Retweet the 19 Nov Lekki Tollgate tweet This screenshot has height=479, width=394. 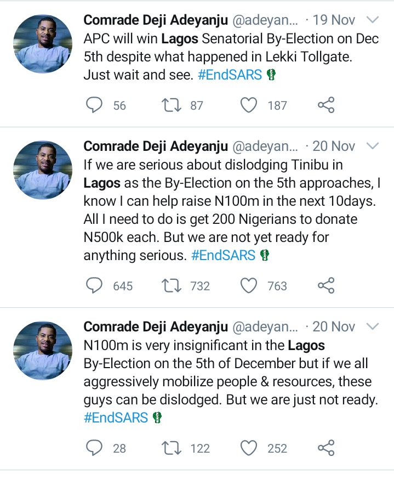click(x=172, y=105)
